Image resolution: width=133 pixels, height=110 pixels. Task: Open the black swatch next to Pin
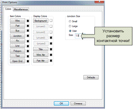[x=28, y=41]
